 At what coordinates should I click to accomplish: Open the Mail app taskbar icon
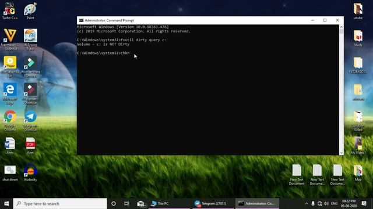pos(141,204)
